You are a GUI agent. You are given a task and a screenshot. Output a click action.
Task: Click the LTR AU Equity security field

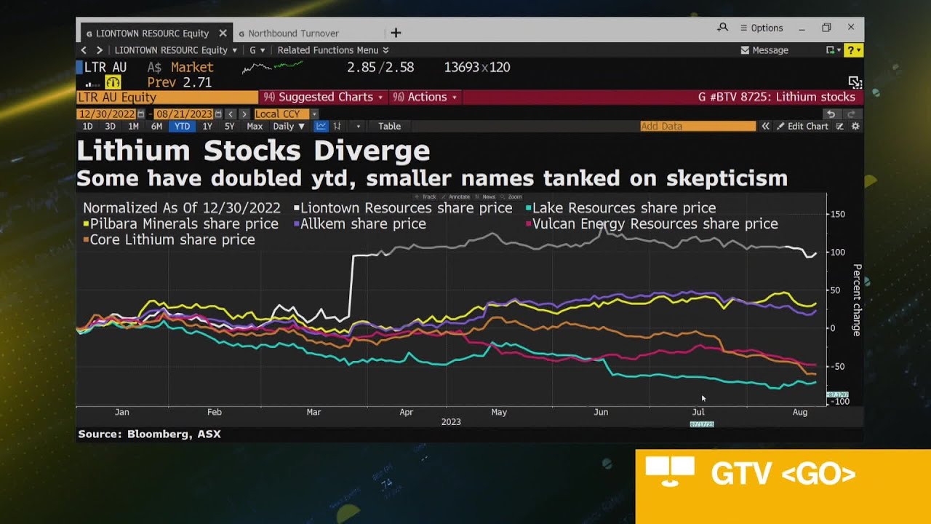167,97
